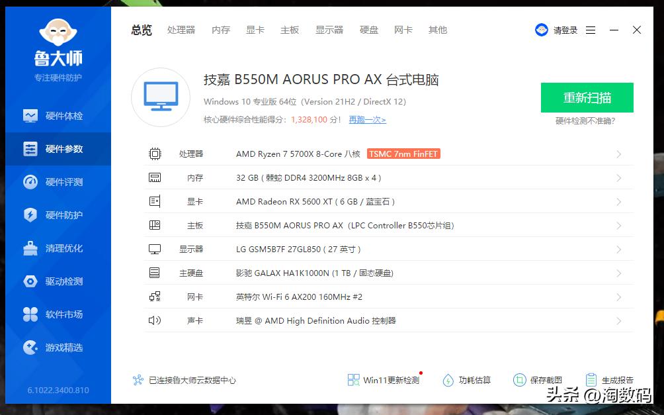Generate a report via 生成报告
The image size is (664, 415).
pos(616,379)
